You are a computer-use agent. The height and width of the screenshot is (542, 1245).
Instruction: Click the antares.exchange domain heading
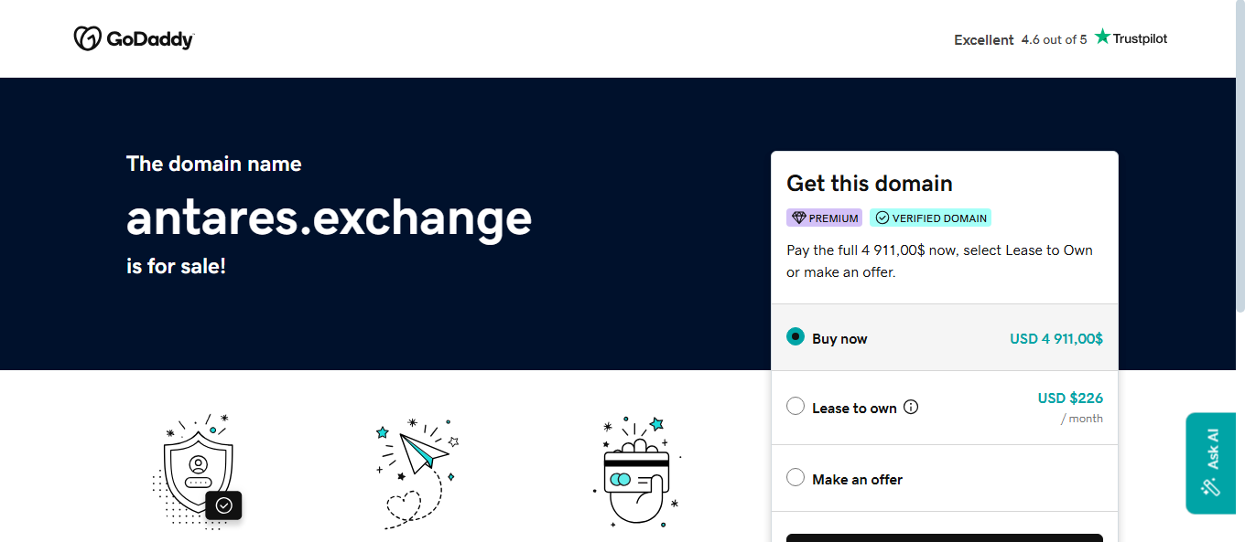(x=329, y=217)
